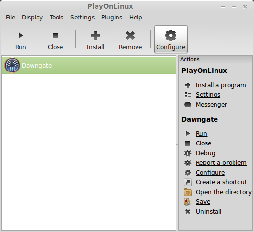Click the Install toolbar plus icon
The height and width of the screenshot is (232, 254).
(96, 36)
